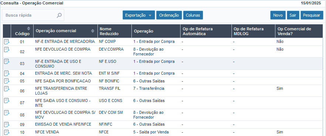Sort by Código column arrows
The image size is (326, 136).
point(29,28)
